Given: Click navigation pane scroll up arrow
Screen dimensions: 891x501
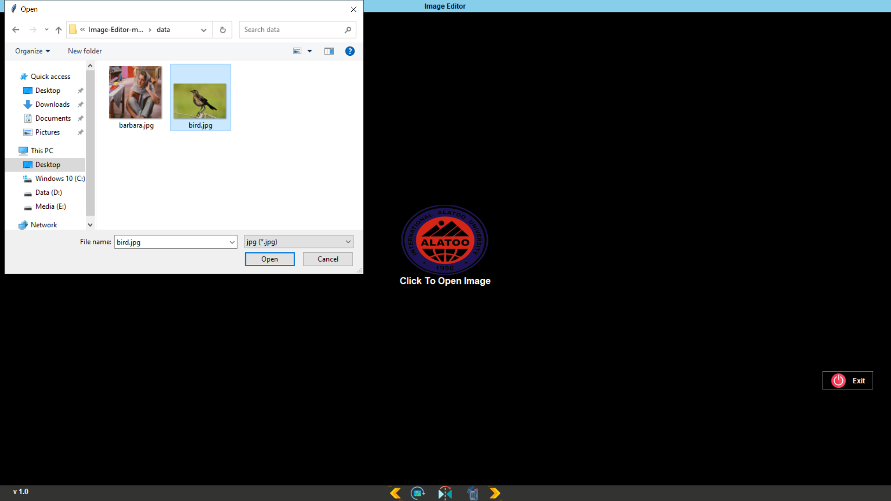Looking at the screenshot, I should (90, 66).
